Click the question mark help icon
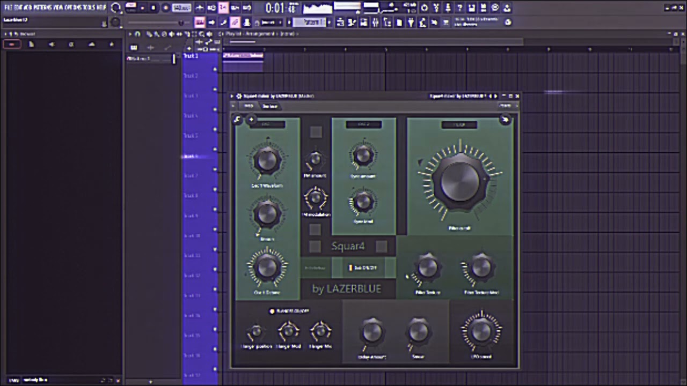This screenshot has height=386, width=687. (x=459, y=8)
